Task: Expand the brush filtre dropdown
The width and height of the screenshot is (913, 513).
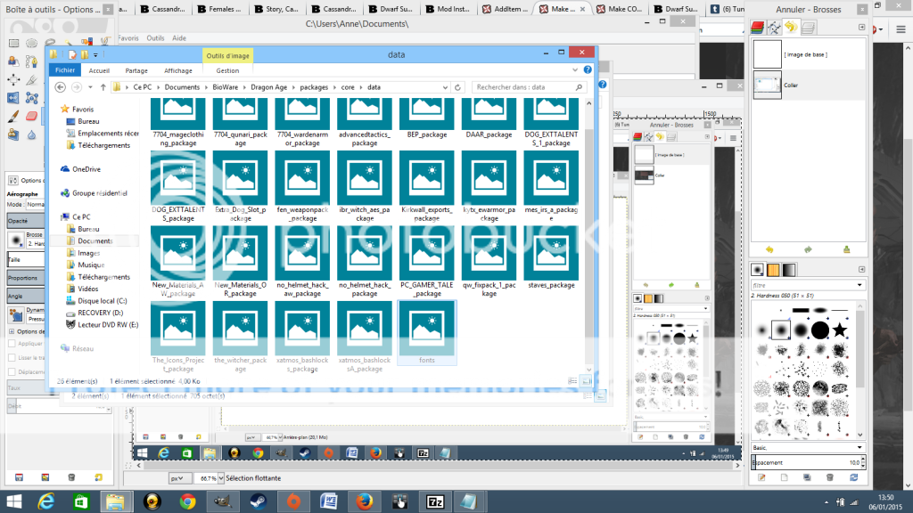Action: pyautogui.click(x=860, y=285)
